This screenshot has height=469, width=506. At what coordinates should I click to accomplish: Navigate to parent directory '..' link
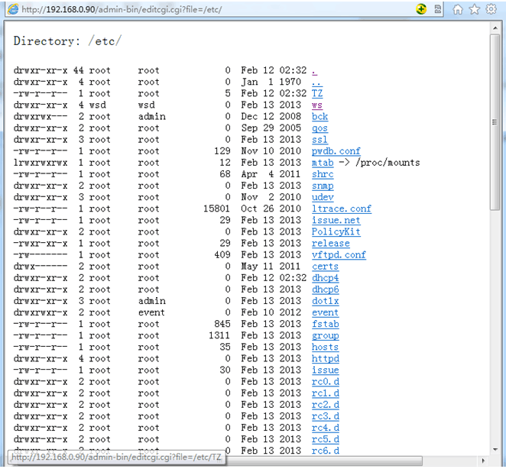(x=316, y=82)
